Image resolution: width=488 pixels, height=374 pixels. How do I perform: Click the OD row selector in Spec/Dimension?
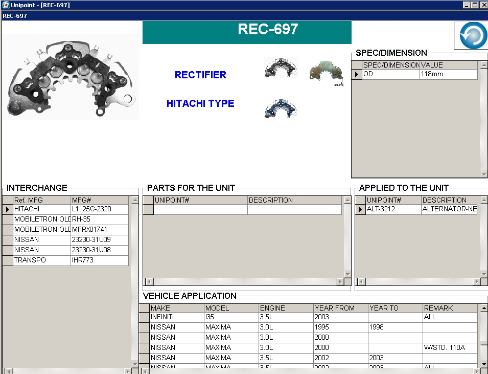coord(357,74)
